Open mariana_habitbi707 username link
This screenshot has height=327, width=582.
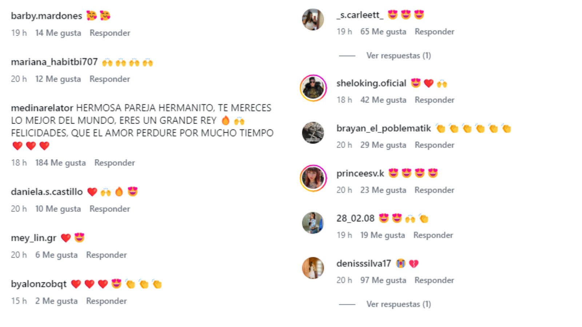pos(54,62)
